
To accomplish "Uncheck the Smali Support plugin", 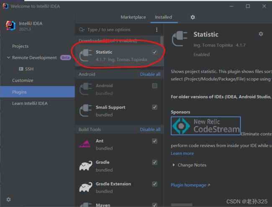I will coord(154,107).
